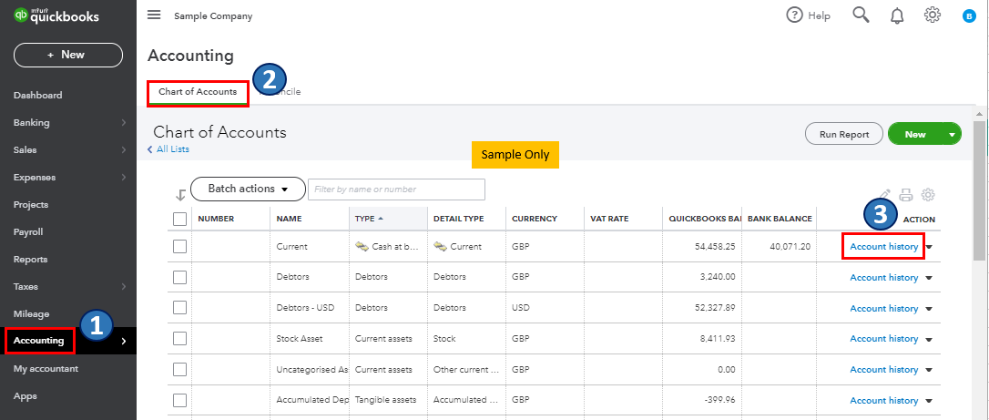Open search with the magnifier icon
This screenshot has width=989, height=420.
pyautogui.click(x=861, y=15)
